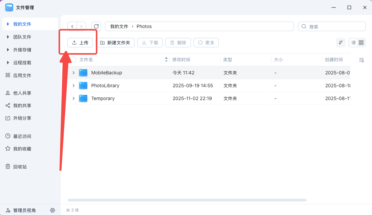
Task: Minimize the file manager window
Action: (334, 7)
